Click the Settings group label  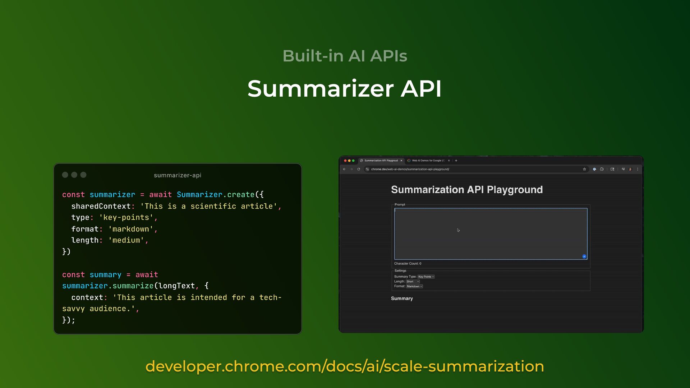[400, 271]
